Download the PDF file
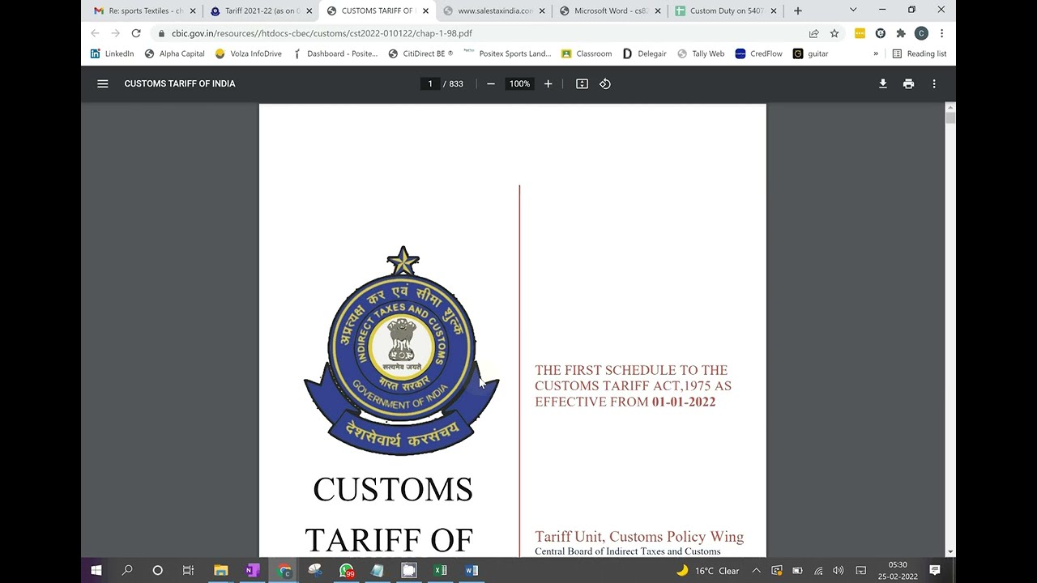The image size is (1037, 583). pyautogui.click(x=883, y=83)
